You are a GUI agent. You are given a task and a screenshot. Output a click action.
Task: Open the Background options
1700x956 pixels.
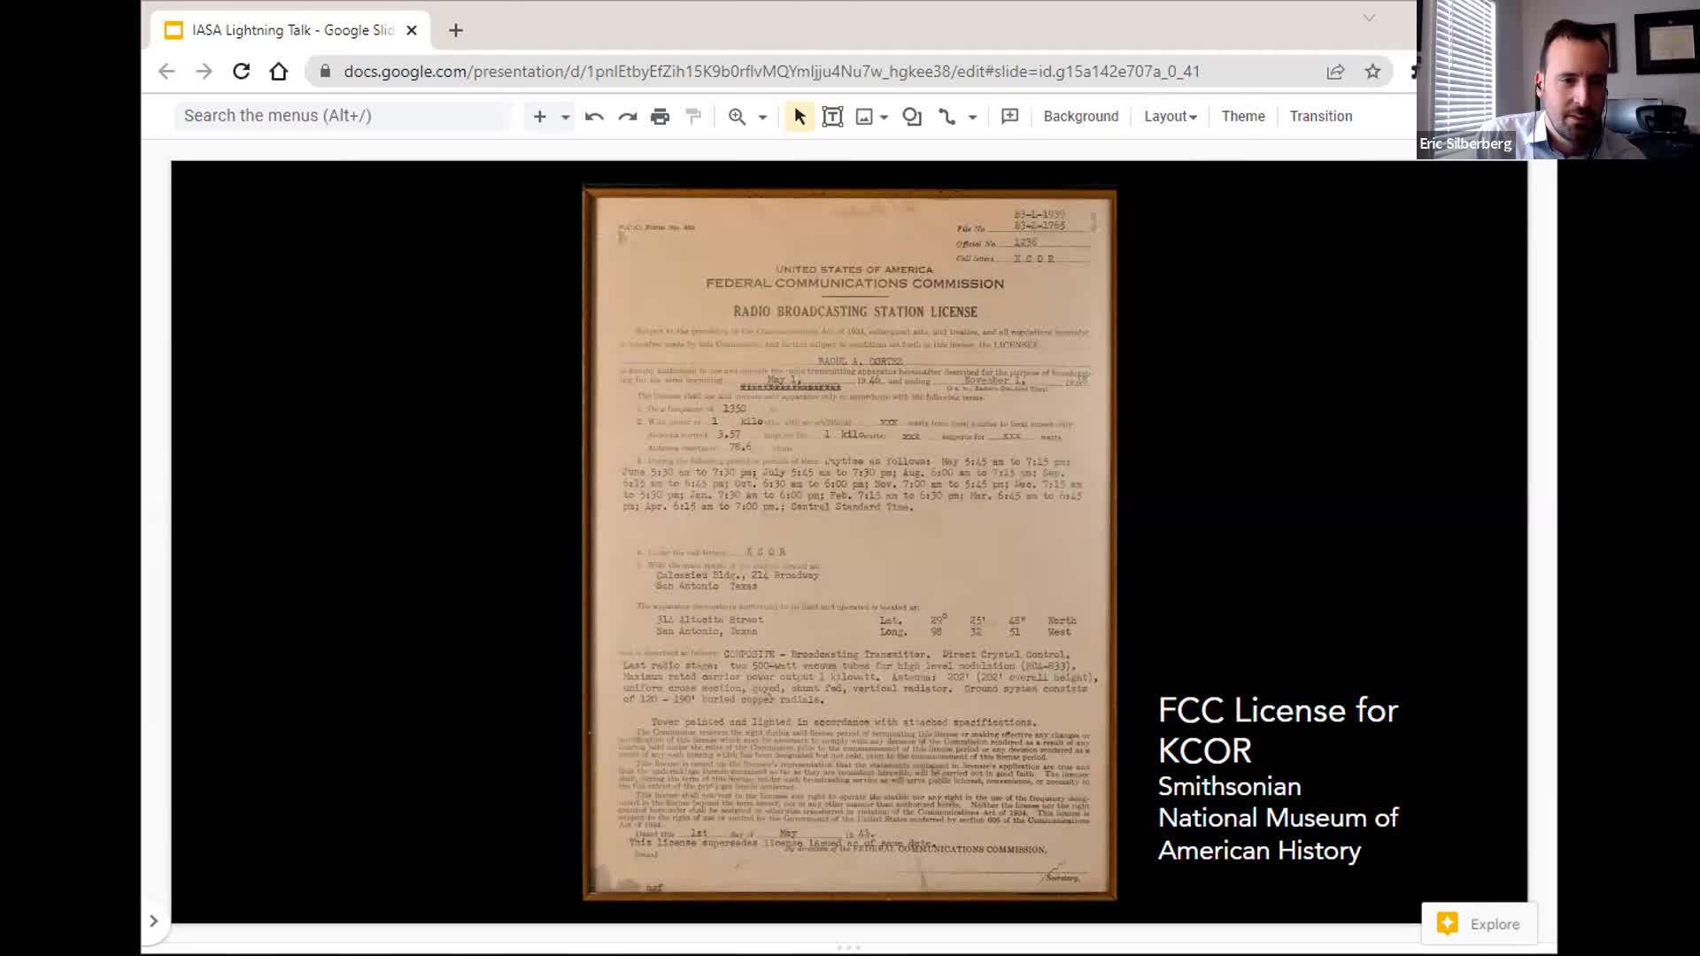(1081, 116)
